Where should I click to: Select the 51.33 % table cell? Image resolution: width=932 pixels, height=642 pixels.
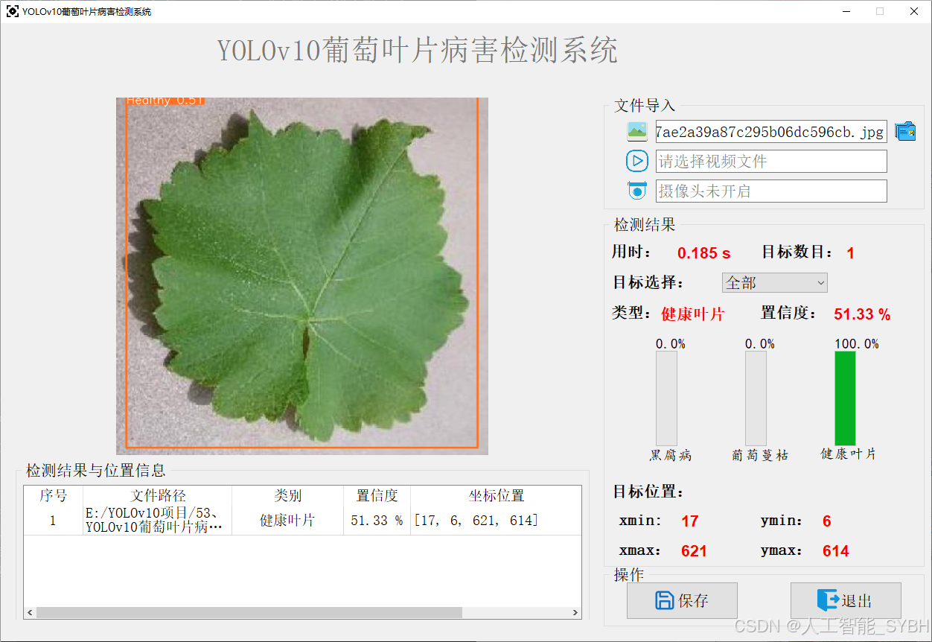pyautogui.click(x=377, y=521)
